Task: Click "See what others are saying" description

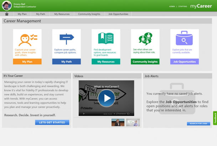Action: tap(144, 51)
